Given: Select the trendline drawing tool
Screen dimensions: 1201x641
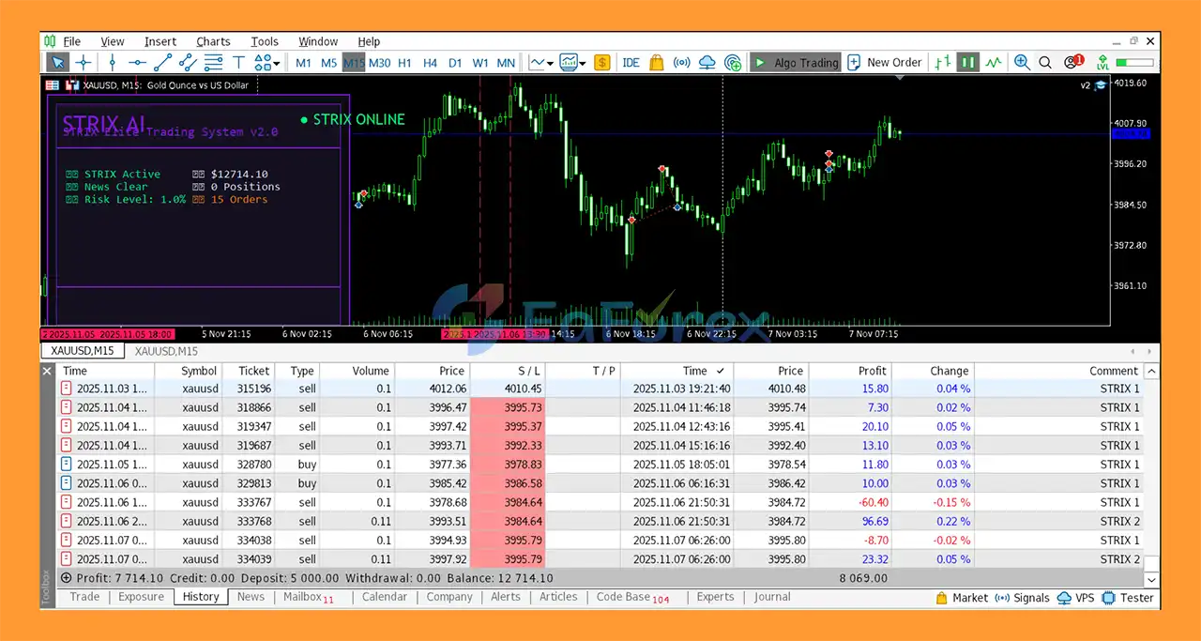Looking at the screenshot, I should [162, 63].
